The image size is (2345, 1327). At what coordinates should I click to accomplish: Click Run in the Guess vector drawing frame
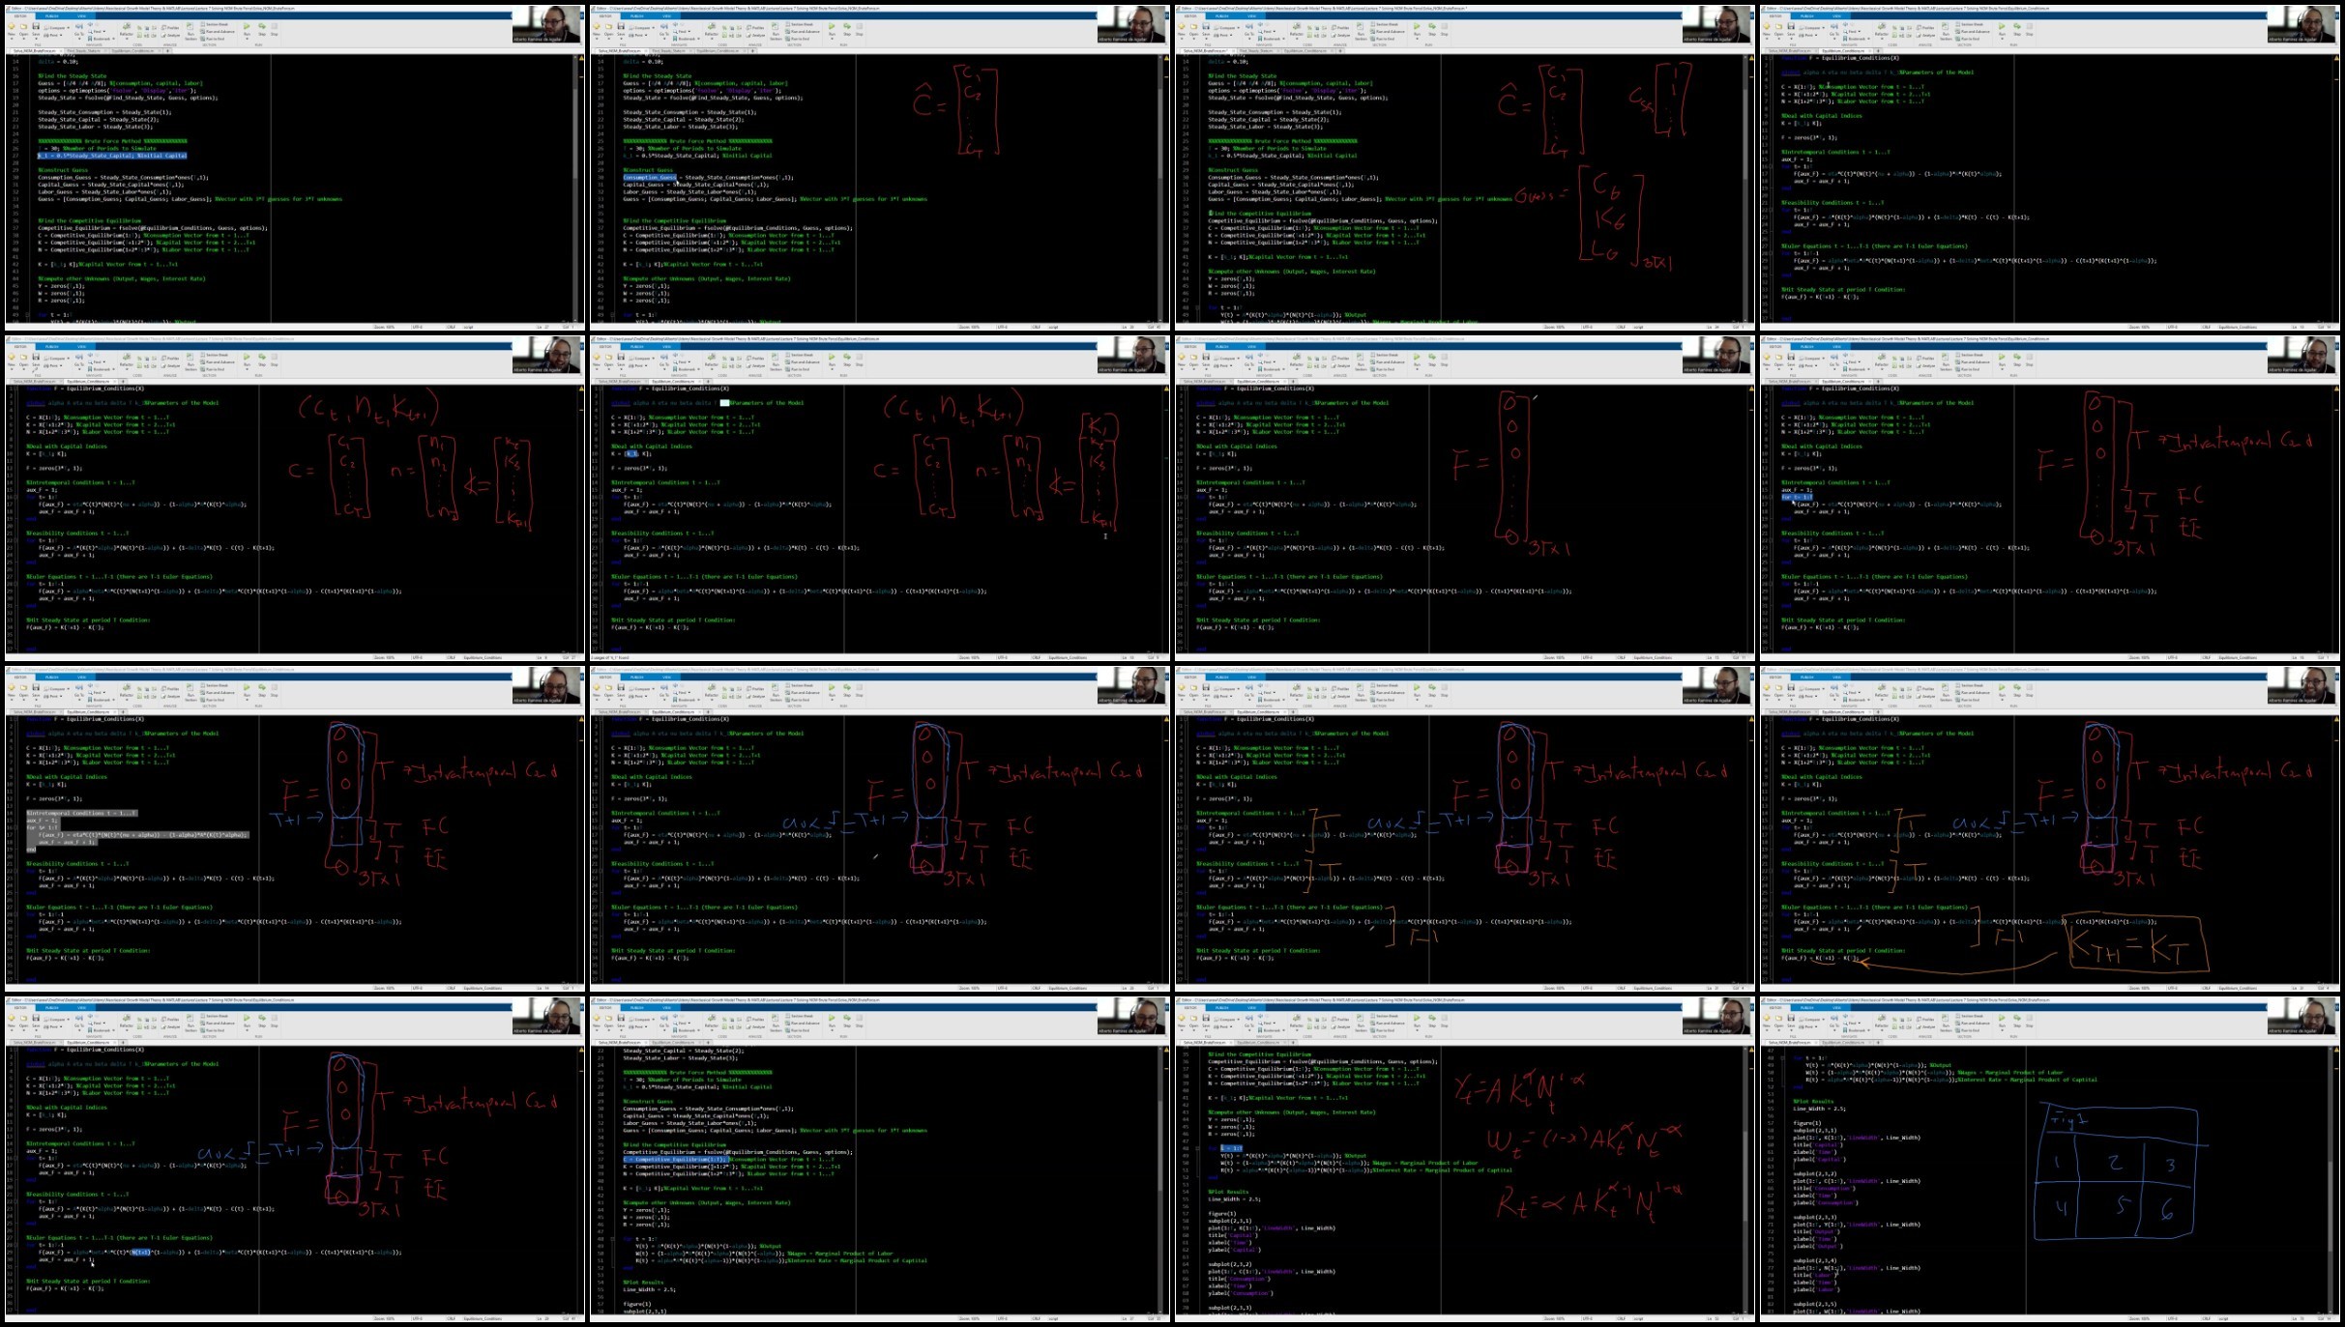[1417, 29]
